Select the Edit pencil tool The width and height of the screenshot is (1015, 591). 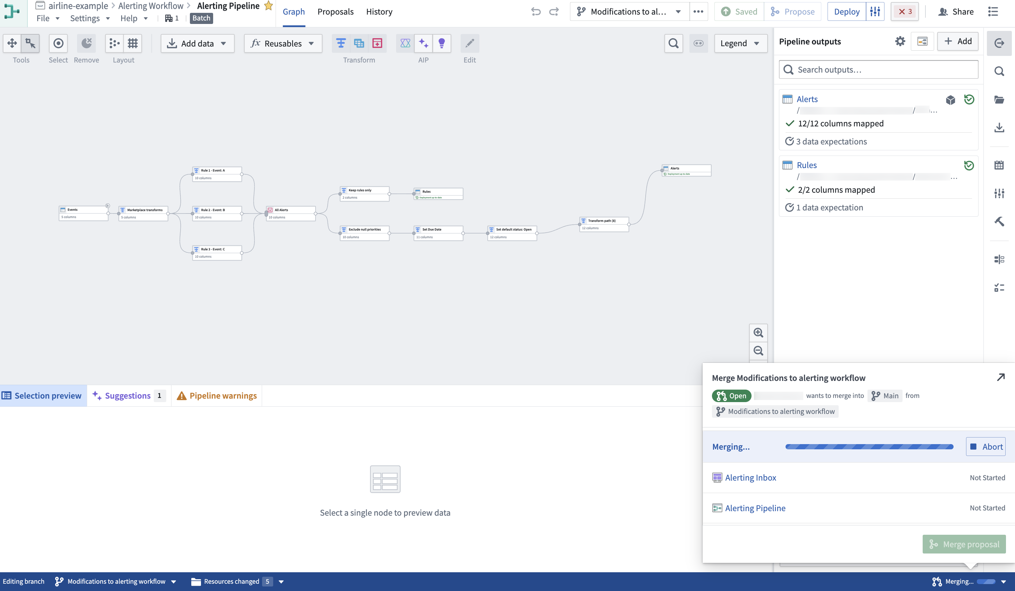pyautogui.click(x=469, y=43)
